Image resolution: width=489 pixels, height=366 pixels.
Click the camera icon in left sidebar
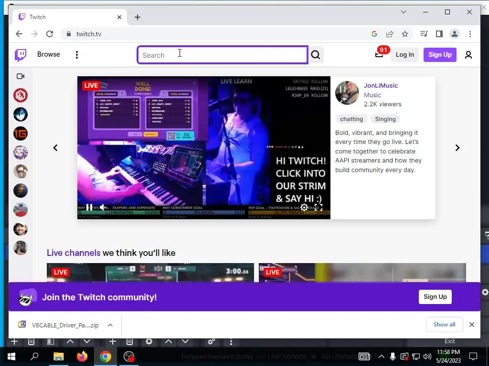(x=21, y=76)
